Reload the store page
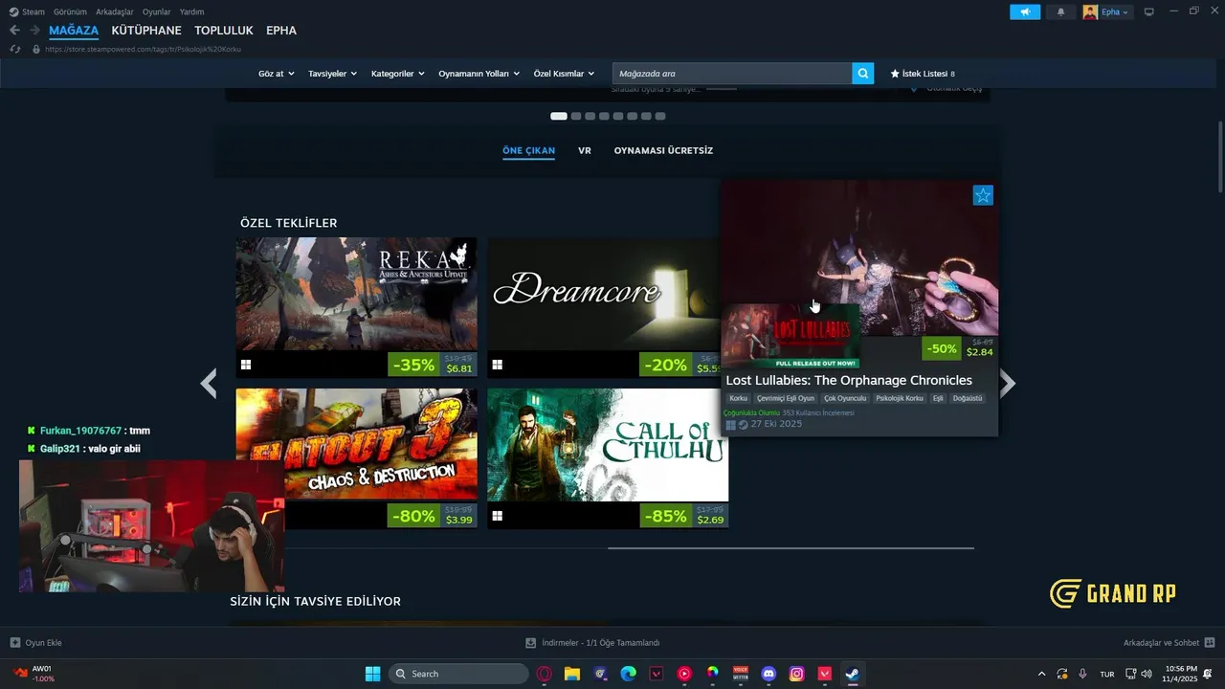Viewport: 1225px width, 689px height. point(15,49)
